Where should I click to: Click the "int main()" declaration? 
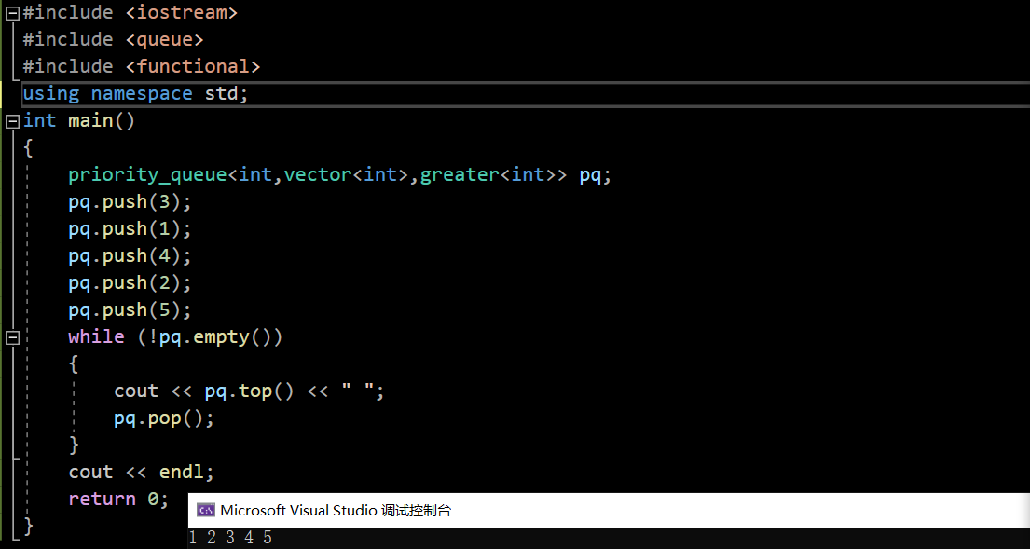pyautogui.click(x=79, y=121)
